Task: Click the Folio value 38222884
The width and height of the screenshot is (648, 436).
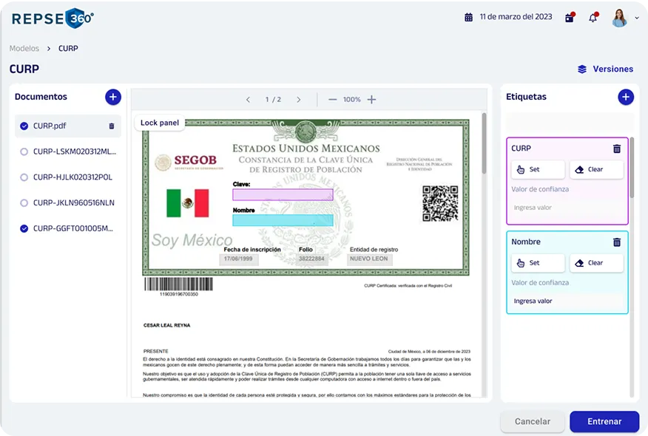Action: click(311, 259)
